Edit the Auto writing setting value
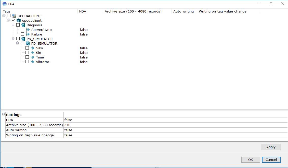 coord(175,130)
